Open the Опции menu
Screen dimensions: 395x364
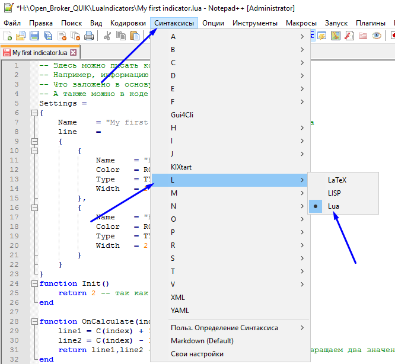click(x=213, y=23)
